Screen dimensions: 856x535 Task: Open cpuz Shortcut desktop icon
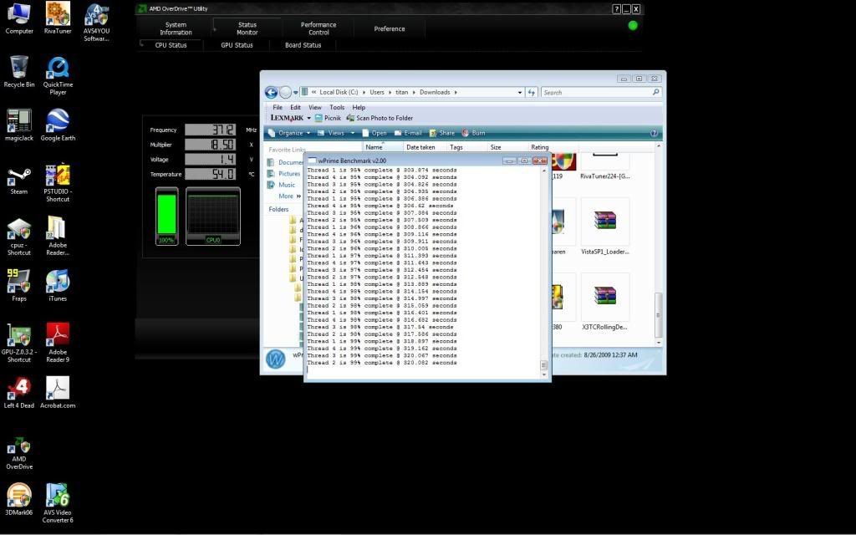[x=19, y=236]
